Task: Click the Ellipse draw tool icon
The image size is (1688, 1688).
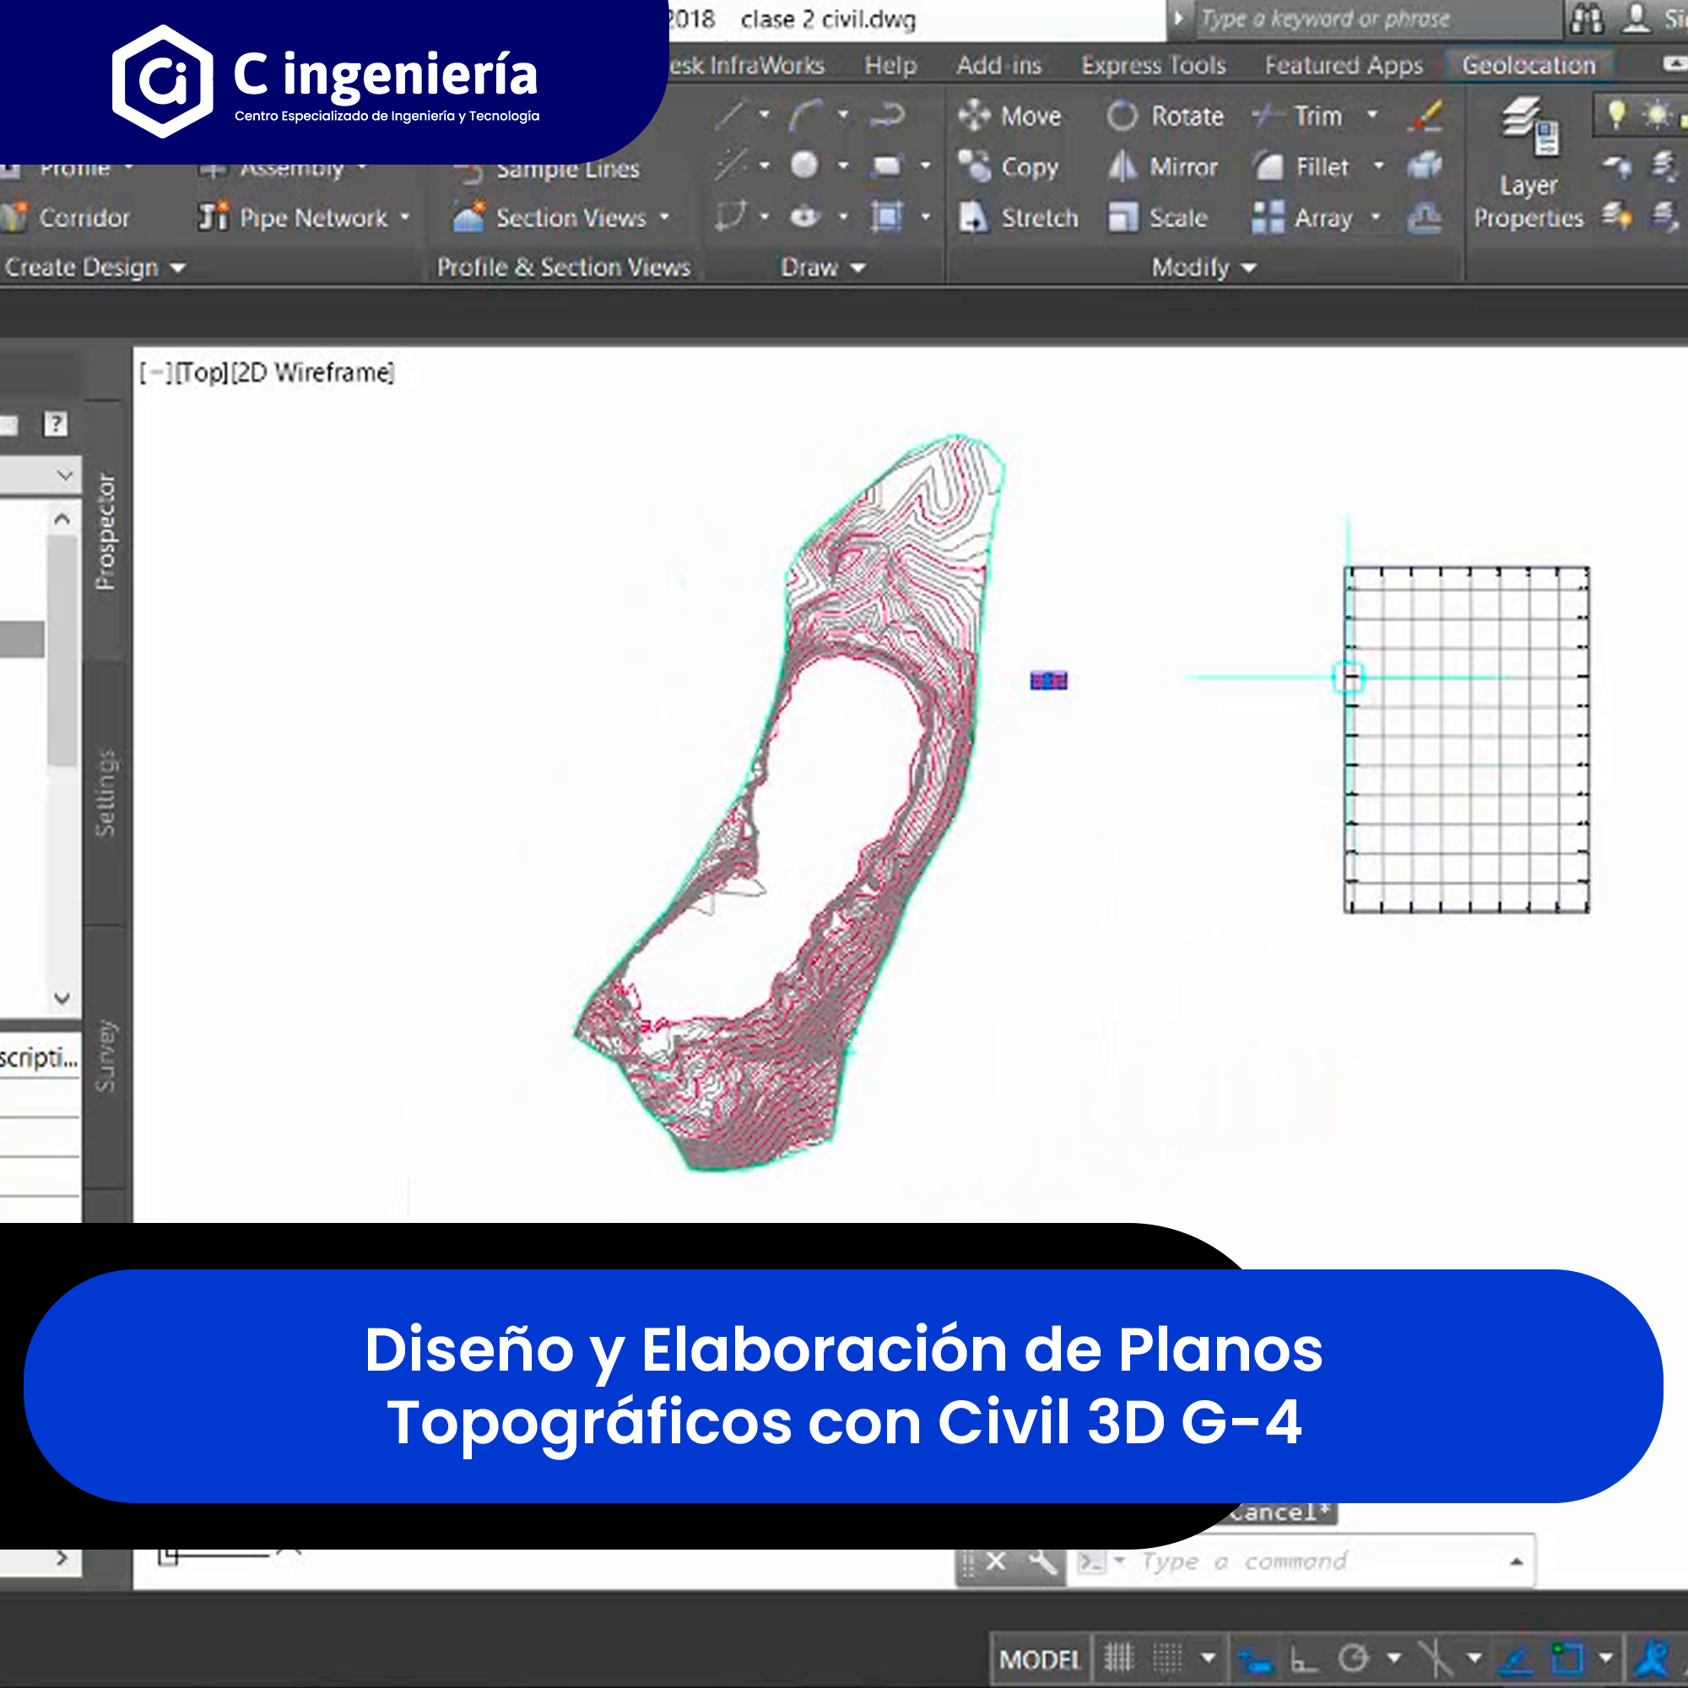Action: 803,216
